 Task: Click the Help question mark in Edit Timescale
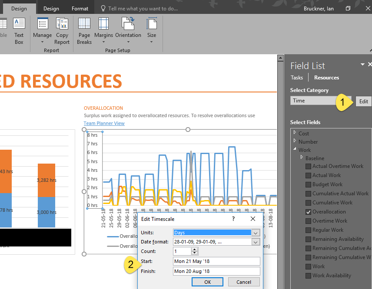[x=233, y=219]
